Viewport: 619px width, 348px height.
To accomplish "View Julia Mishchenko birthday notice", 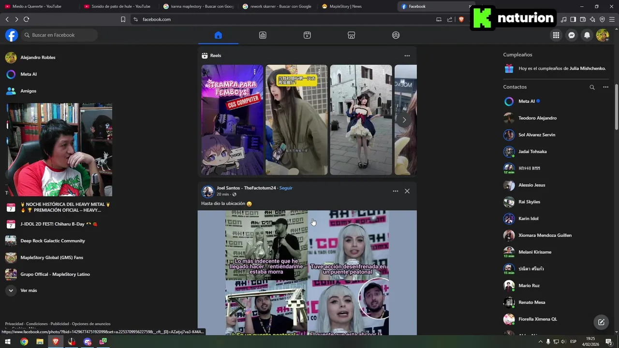I will point(556,69).
